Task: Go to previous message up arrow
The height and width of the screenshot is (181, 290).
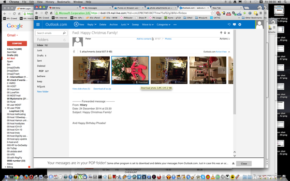Action: click(x=221, y=33)
